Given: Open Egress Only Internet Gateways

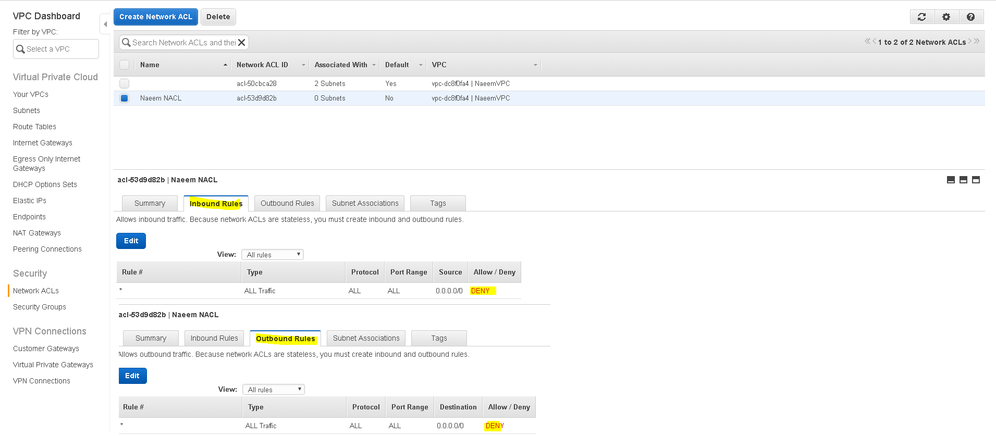Looking at the screenshot, I should (46, 164).
